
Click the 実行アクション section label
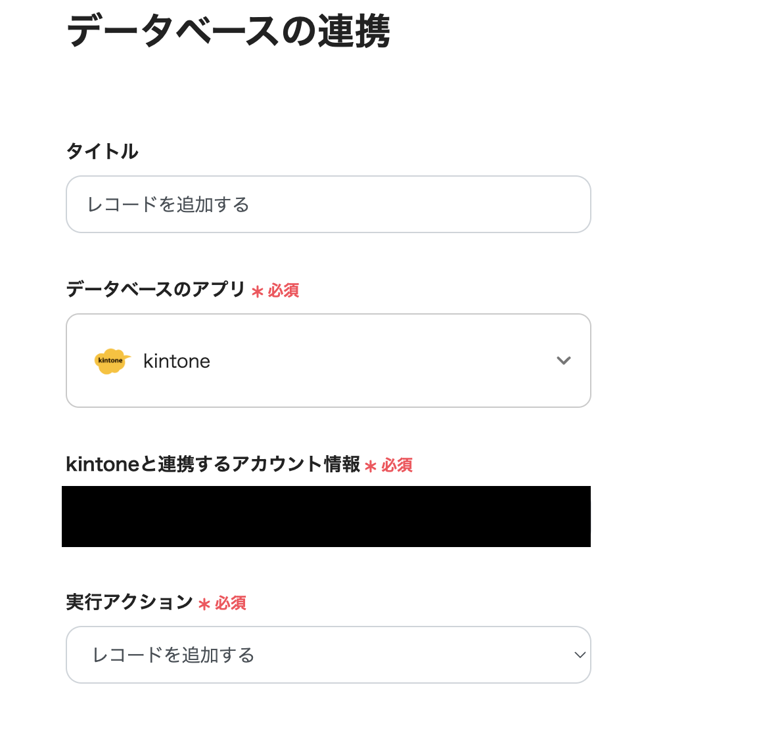[126, 602]
